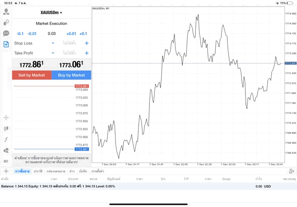Open the indicators function icon
The height and width of the screenshot is (207, 297).
pyautogui.click(x=6, y=139)
